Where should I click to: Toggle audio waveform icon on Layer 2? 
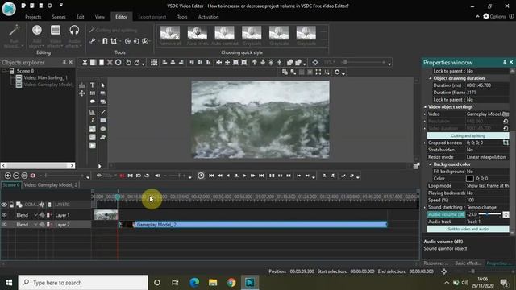[x=42, y=225]
